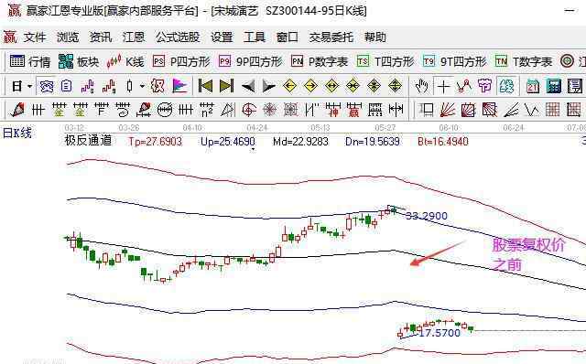Open the 9T四方形 tool

454,61
